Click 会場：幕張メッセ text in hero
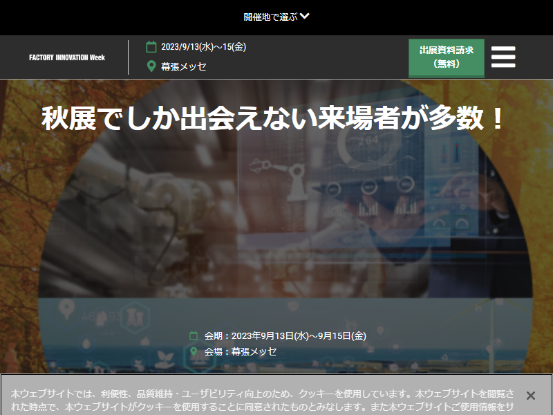553x415 pixels. (x=241, y=351)
